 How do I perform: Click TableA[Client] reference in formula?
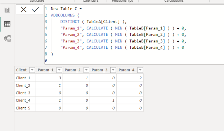tap(103, 22)
